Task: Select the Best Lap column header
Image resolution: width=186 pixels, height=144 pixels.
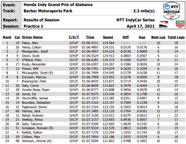Action: click(158, 37)
